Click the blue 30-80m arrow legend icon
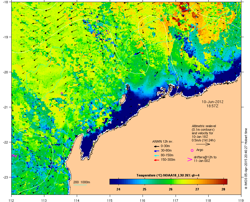 point(157,151)
